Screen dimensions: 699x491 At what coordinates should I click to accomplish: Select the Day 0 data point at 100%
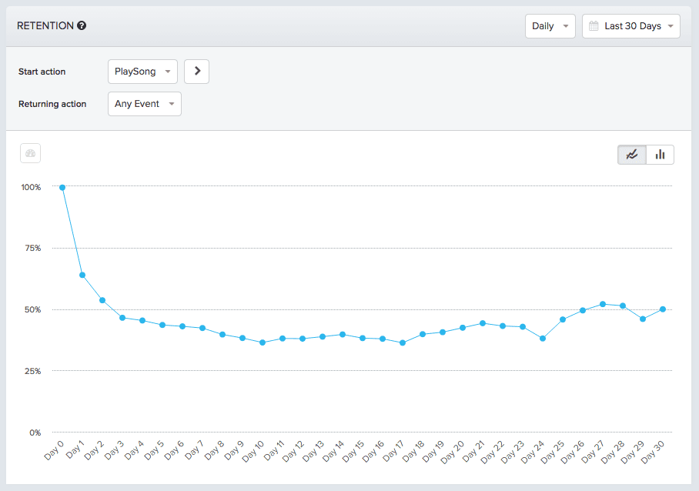[x=62, y=187]
